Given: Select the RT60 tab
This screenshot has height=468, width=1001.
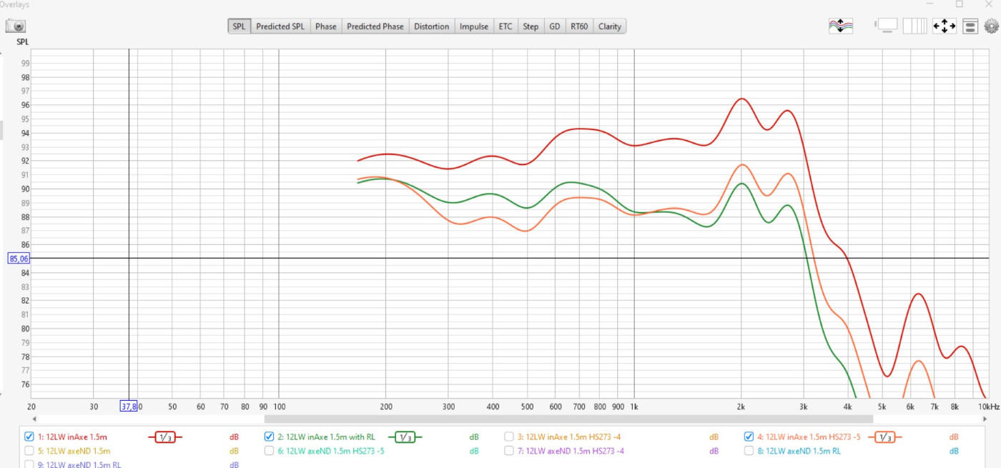Looking at the screenshot, I should [578, 26].
